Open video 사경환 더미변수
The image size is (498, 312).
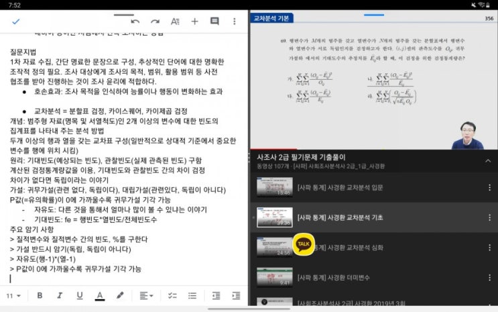tap(374, 278)
